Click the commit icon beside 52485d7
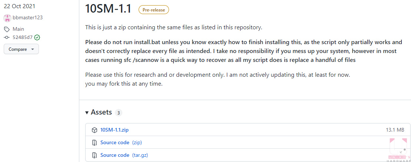Viewport: 411px width, 162px height. (x=7, y=37)
